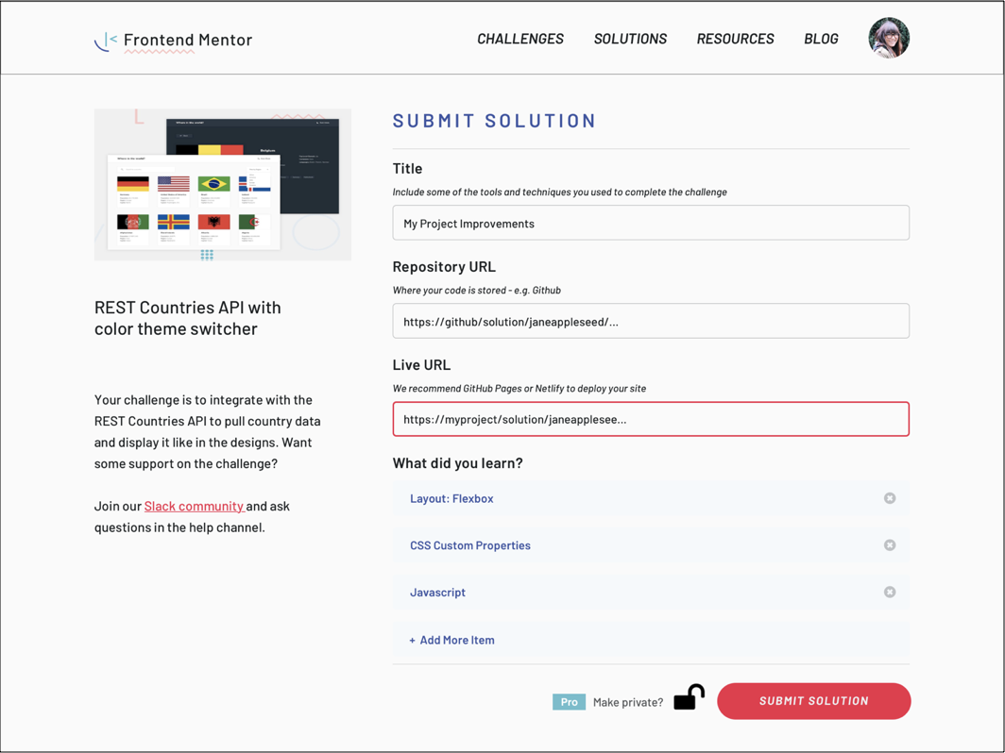Image resolution: width=1005 pixels, height=753 pixels.
Task: Click the Live URL label
Action: click(x=421, y=365)
